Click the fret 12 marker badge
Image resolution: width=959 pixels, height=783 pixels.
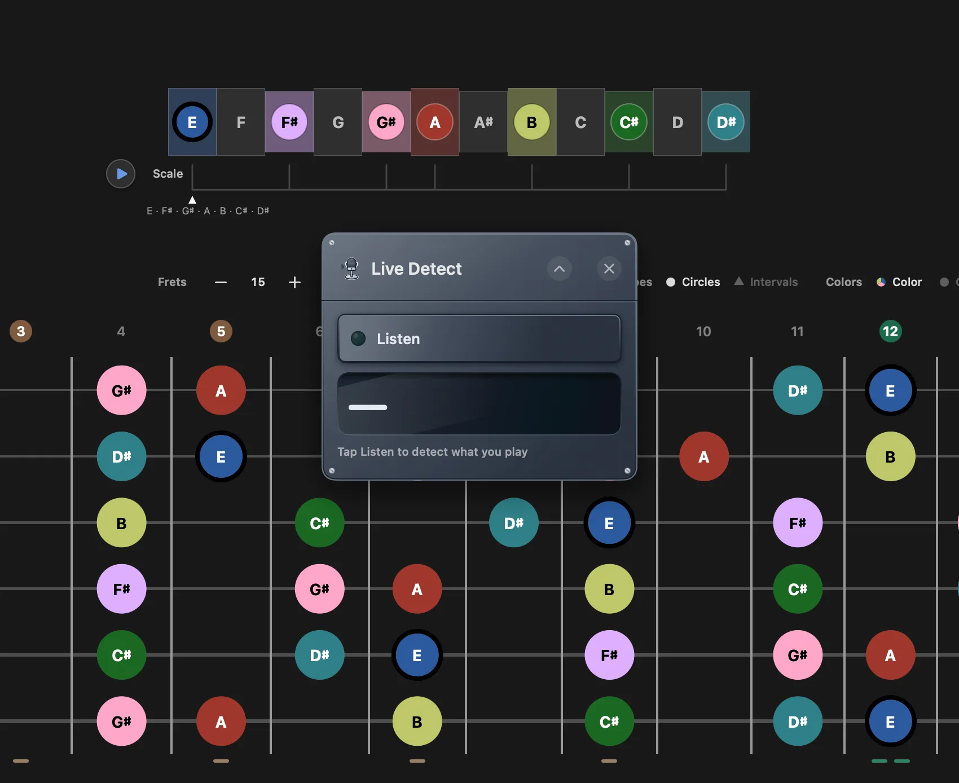(x=891, y=331)
